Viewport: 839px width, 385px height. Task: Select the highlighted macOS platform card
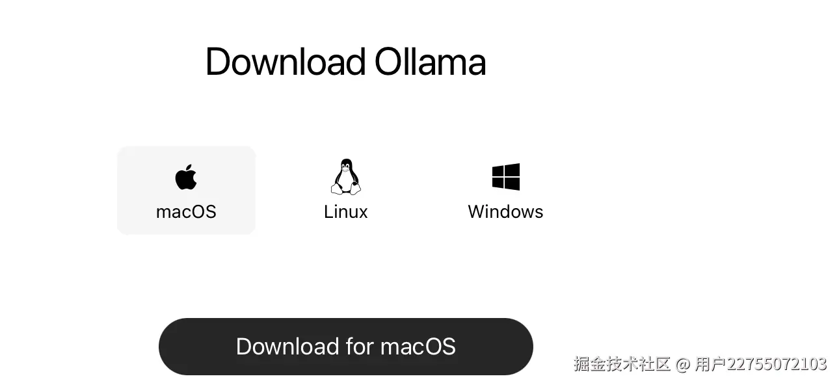pos(186,190)
